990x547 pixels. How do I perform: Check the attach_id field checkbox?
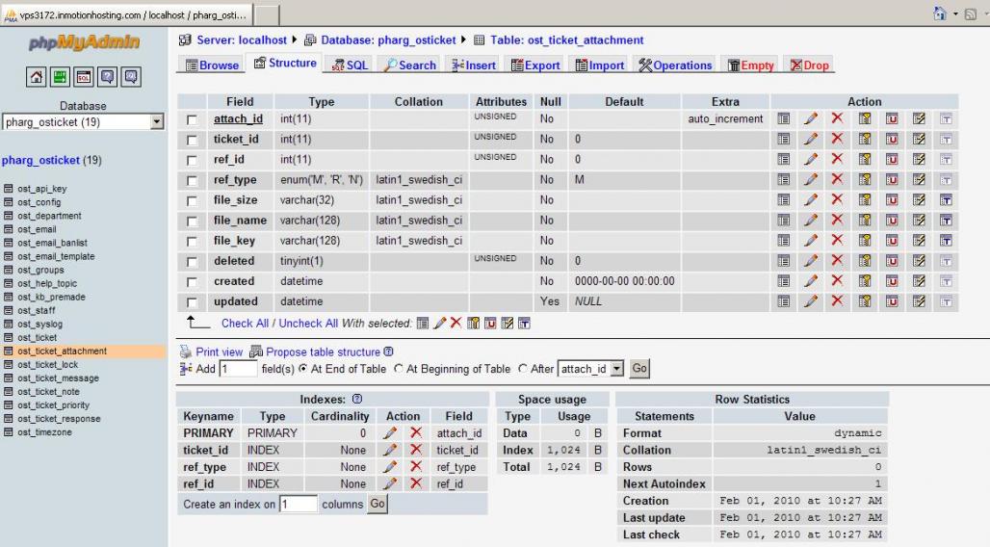[x=192, y=119]
